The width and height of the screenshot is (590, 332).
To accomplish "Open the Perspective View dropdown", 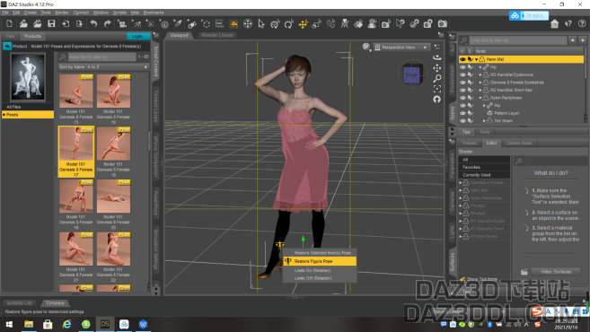I will point(401,48).
